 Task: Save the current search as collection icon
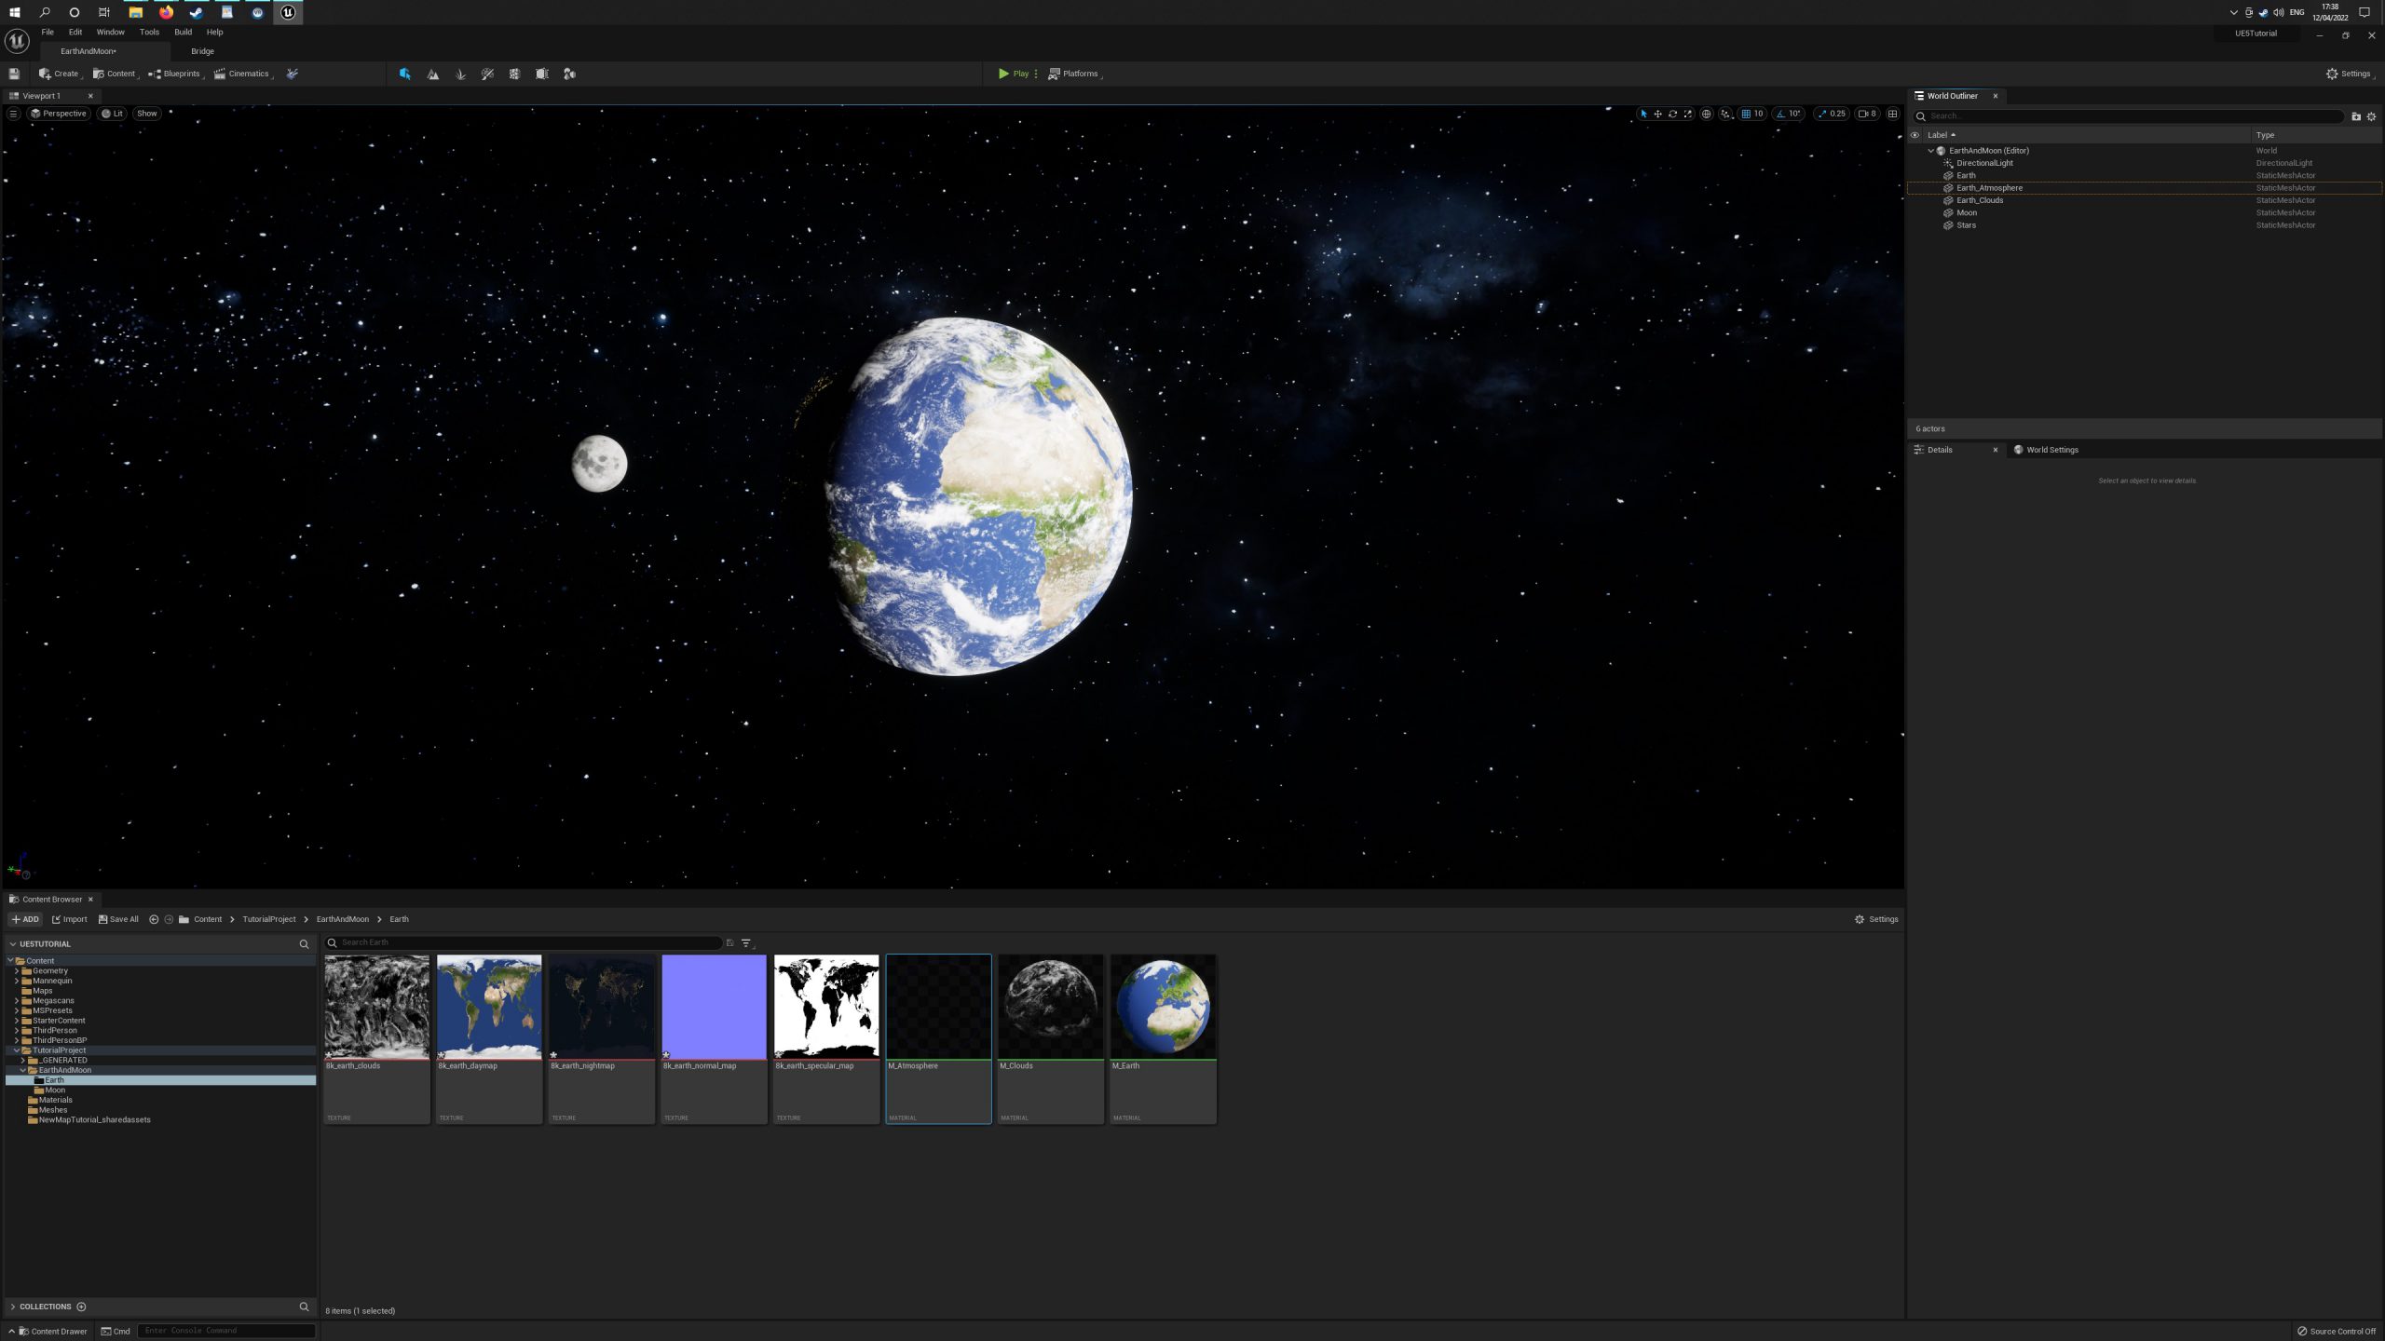[x=729, y=942]
